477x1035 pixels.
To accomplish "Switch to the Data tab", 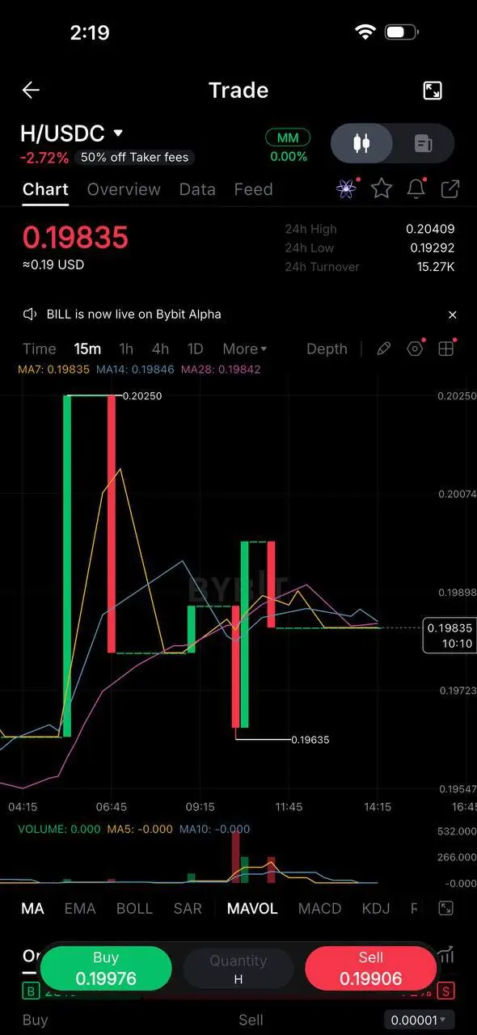I will point(197,189).
